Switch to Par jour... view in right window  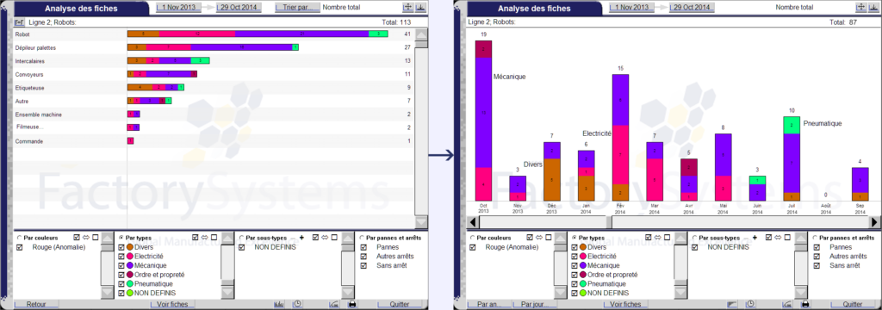tap(534, 304)
